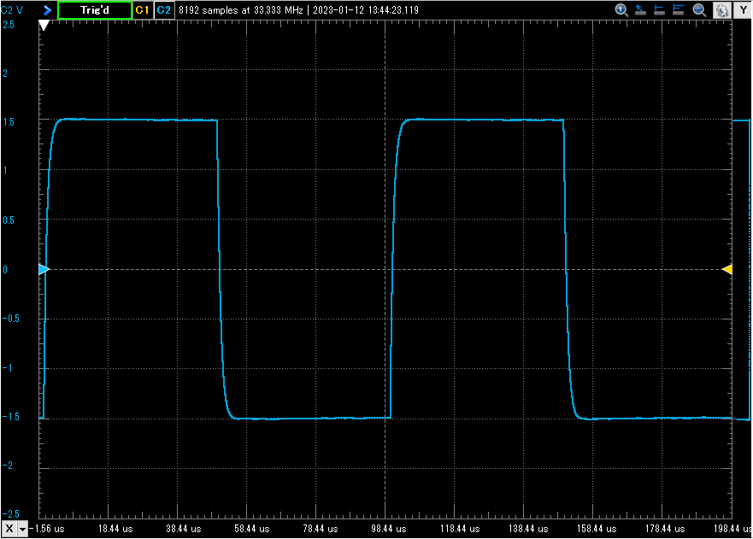753x539 pixels.
Task: Click the 1.5 voltage axis label
Action: [9, 122]
